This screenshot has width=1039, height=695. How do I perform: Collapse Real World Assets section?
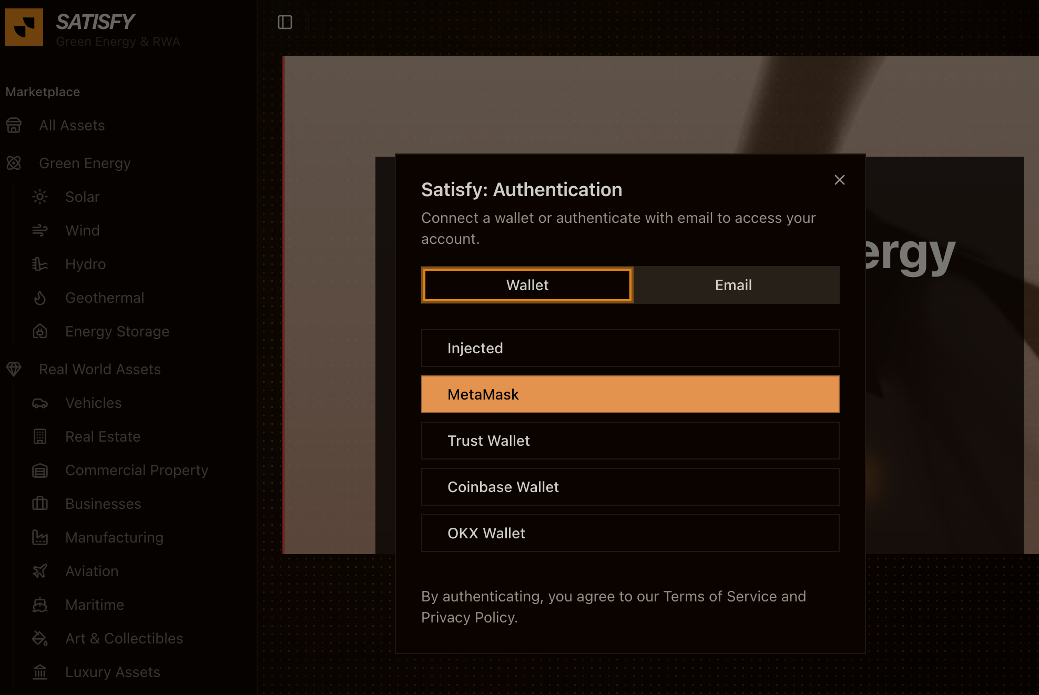coord(99,370)
